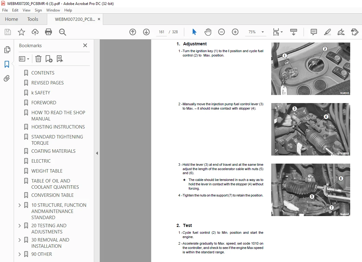Viewport: 362px width, 262px height.
Task: Open HOISTING INSTRUCTIONS bookmark
Action: click(x=58, y=127)
